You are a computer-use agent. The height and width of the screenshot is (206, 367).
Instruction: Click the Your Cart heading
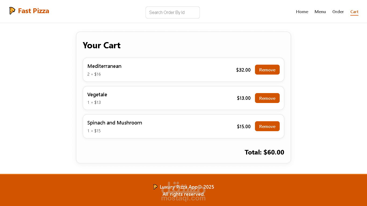[102, 45]
